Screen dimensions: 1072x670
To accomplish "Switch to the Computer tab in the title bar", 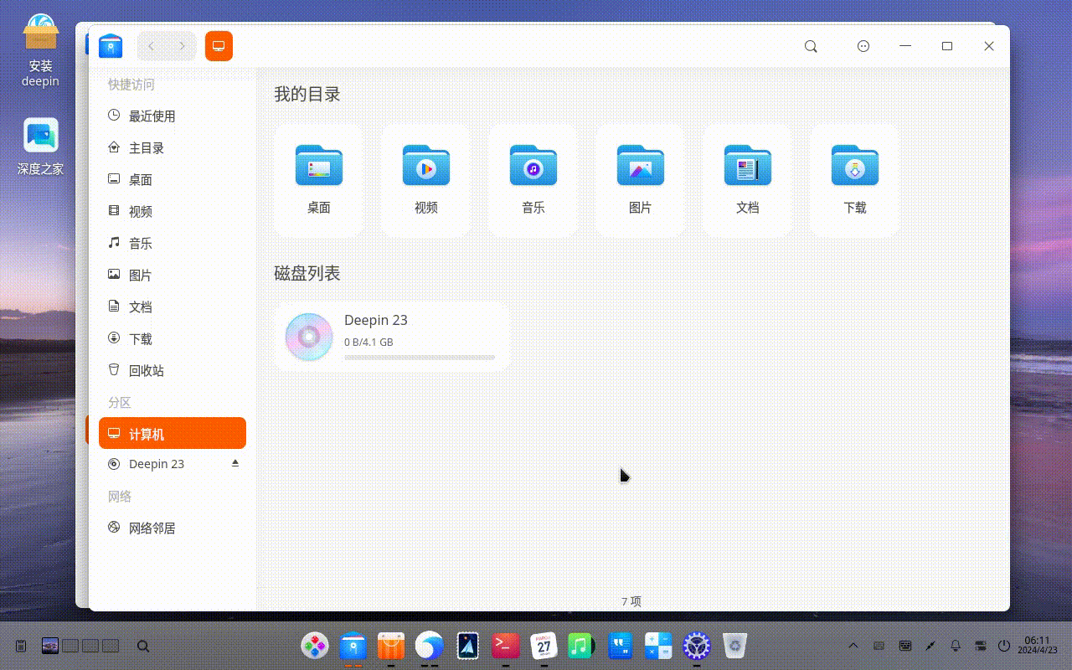I will point(219,46).
